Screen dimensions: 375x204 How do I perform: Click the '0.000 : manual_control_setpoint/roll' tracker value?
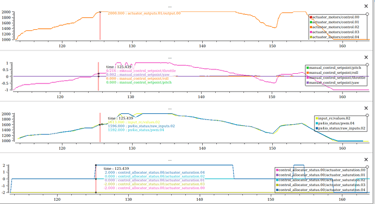click(x=137, y=78)
